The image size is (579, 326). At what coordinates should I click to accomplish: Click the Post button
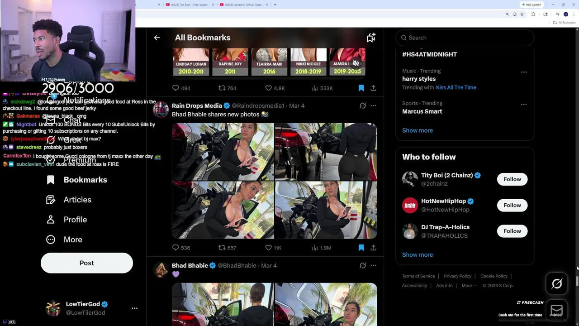coord(87,263)
